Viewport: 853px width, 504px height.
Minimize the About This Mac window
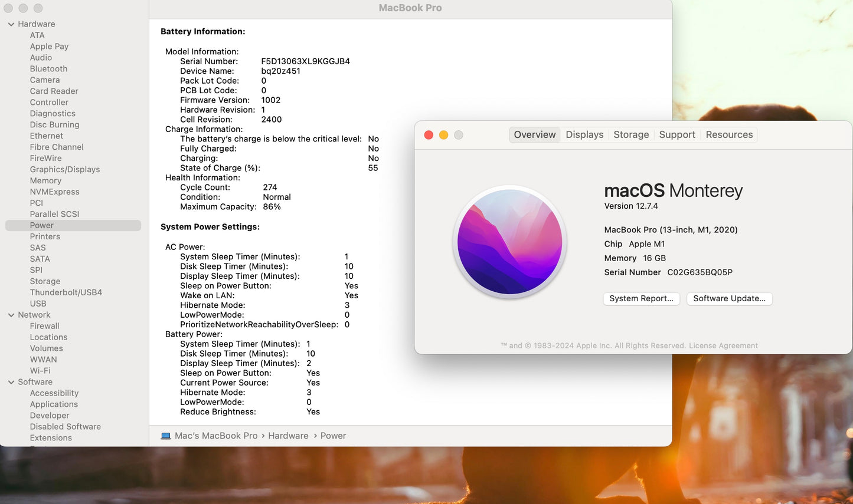(x=443, y=135)
